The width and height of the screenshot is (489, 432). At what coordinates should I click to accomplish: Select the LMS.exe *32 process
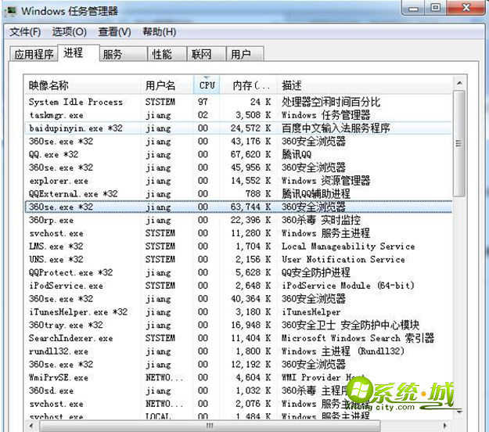pos(239,246)
